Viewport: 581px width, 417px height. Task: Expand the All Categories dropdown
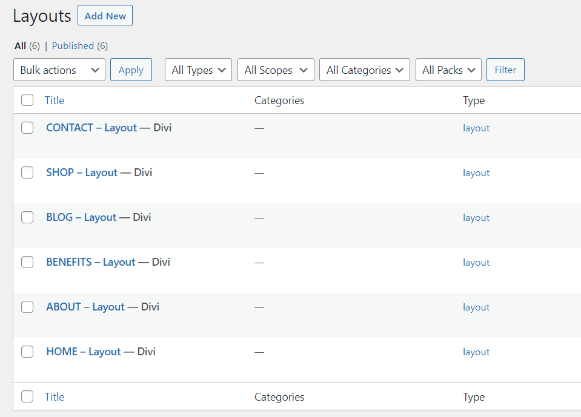365,70
